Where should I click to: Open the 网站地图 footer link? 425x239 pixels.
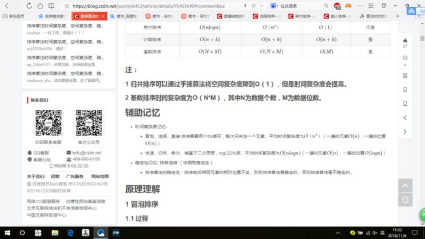[100, 176]
